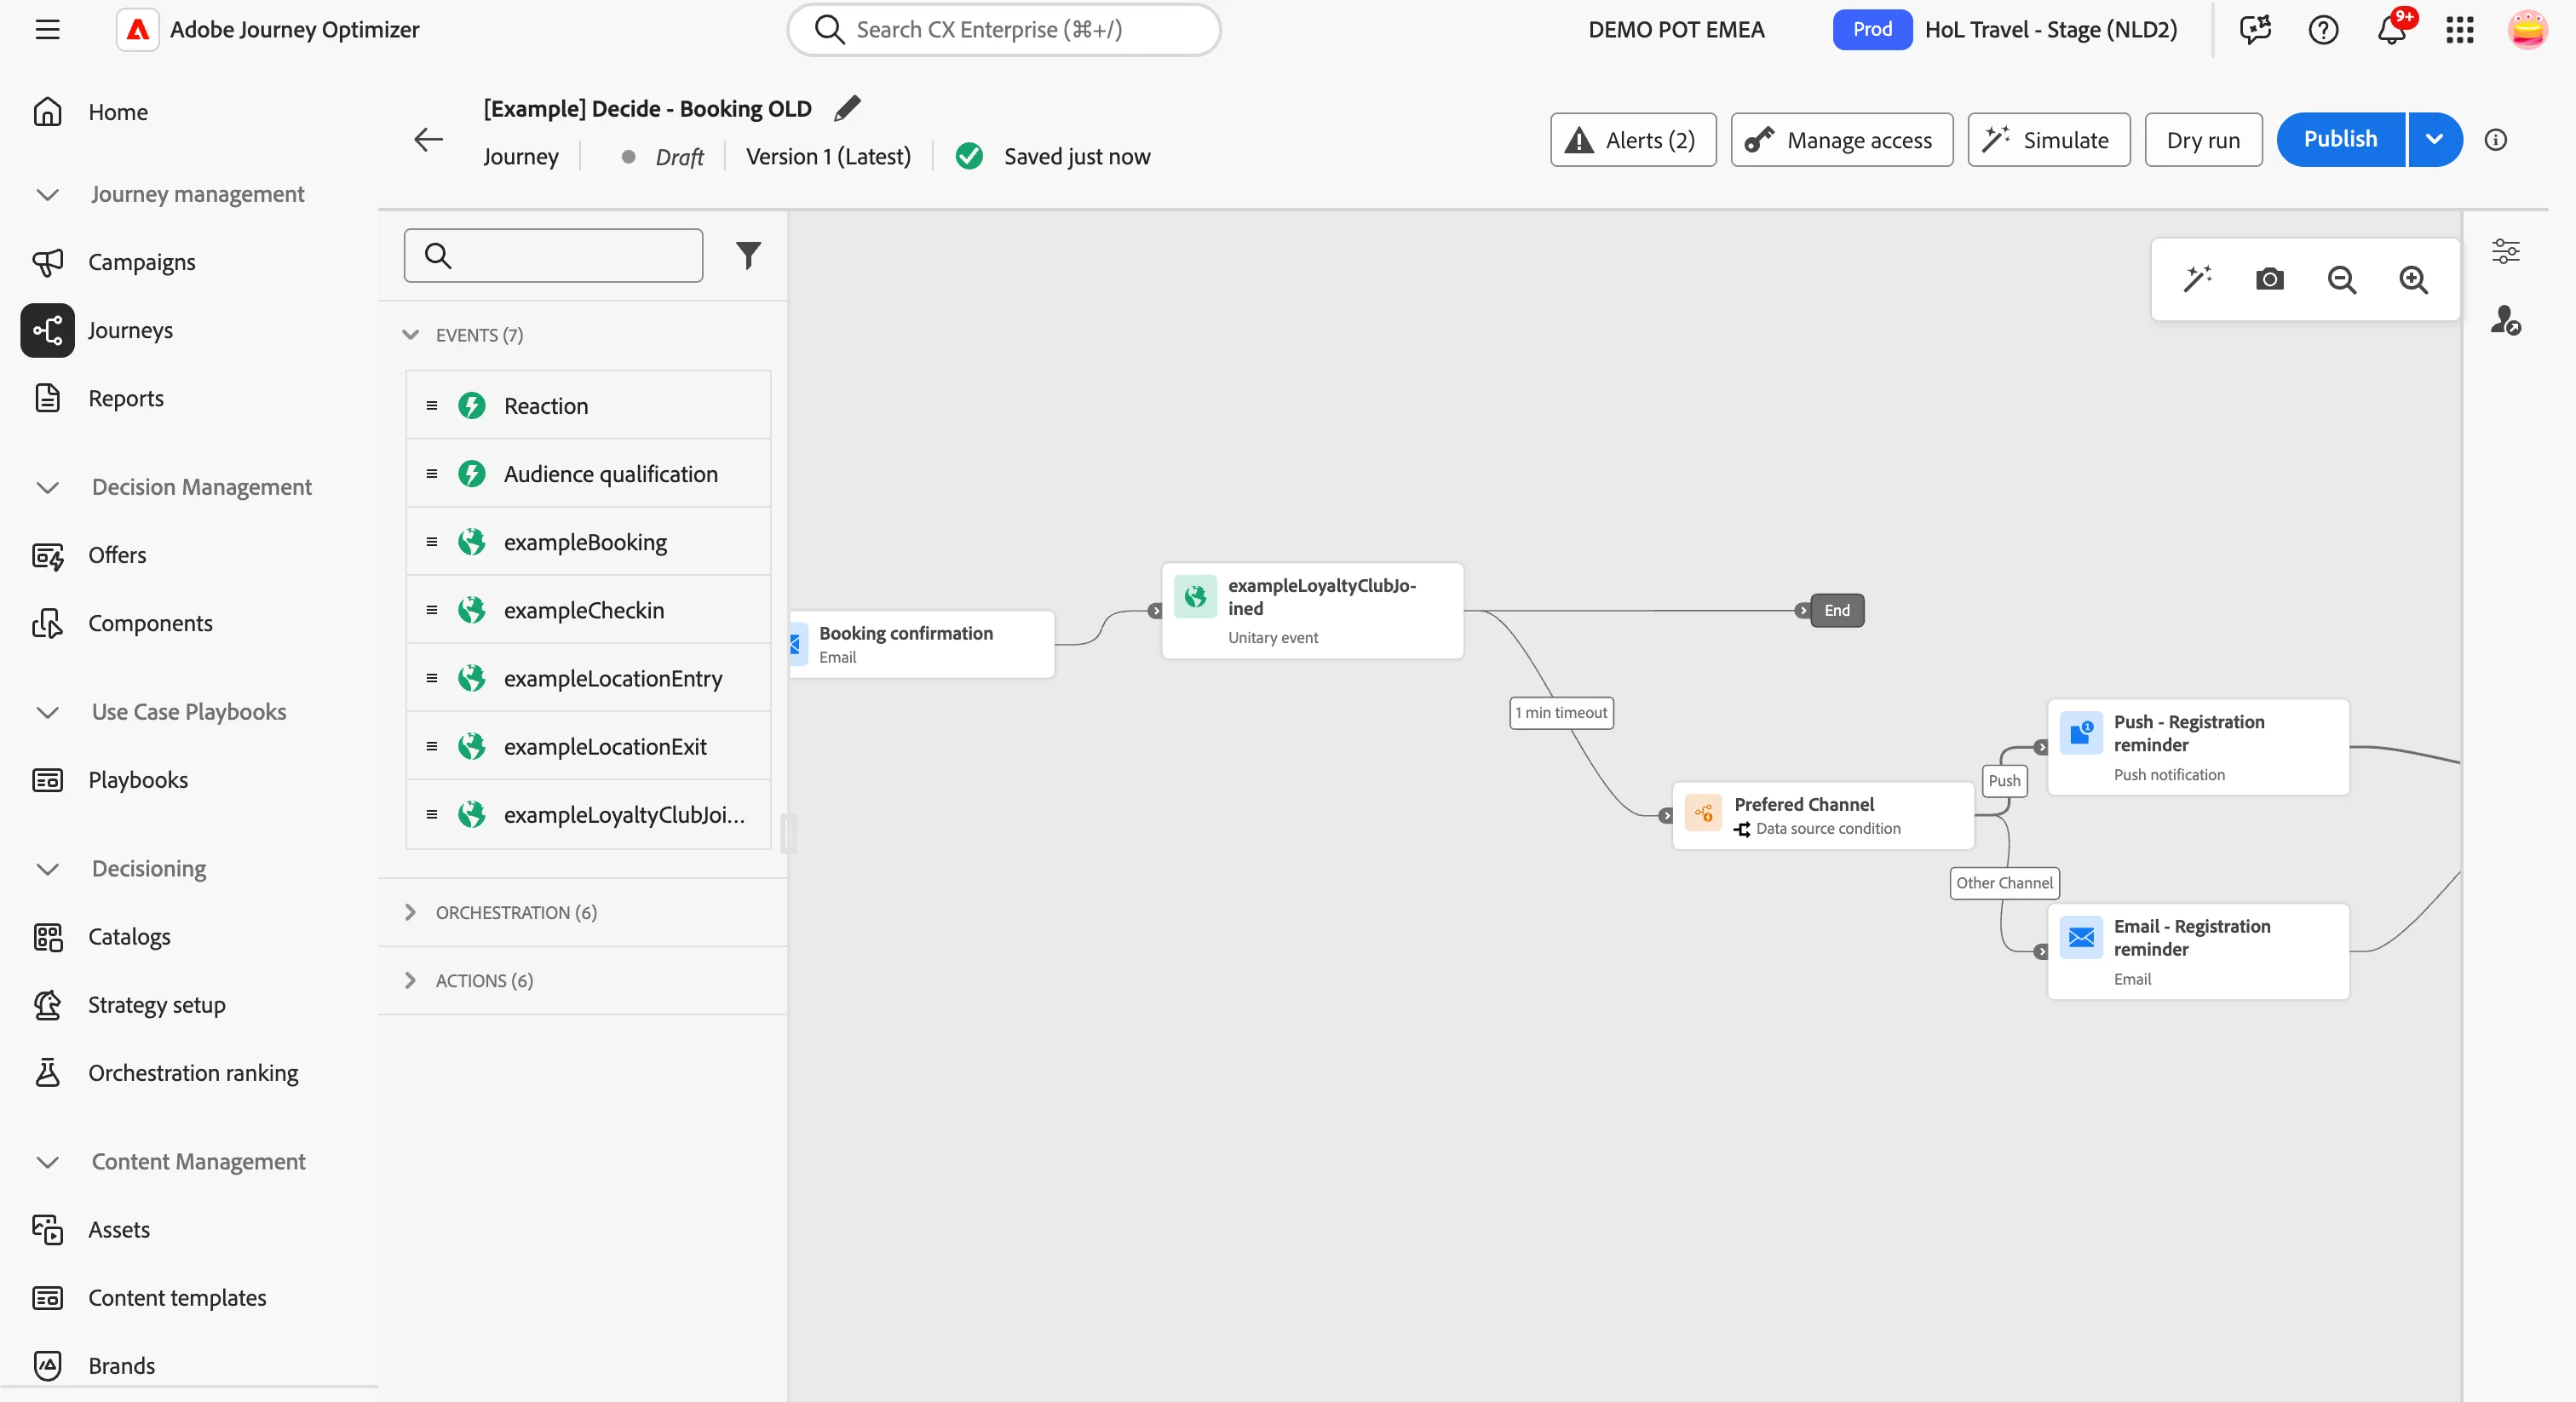The width and height of the screenshot is (2576, 1402).
Task: Select the End node on canvas
Action: 1837,610
